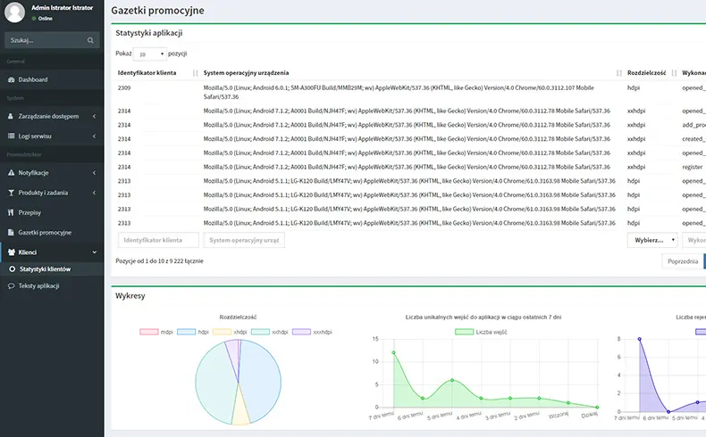This screenshot has height=437, width=706.
Task: Toggle the xxhdpi legend entry
Action: [x=271, y=332]
